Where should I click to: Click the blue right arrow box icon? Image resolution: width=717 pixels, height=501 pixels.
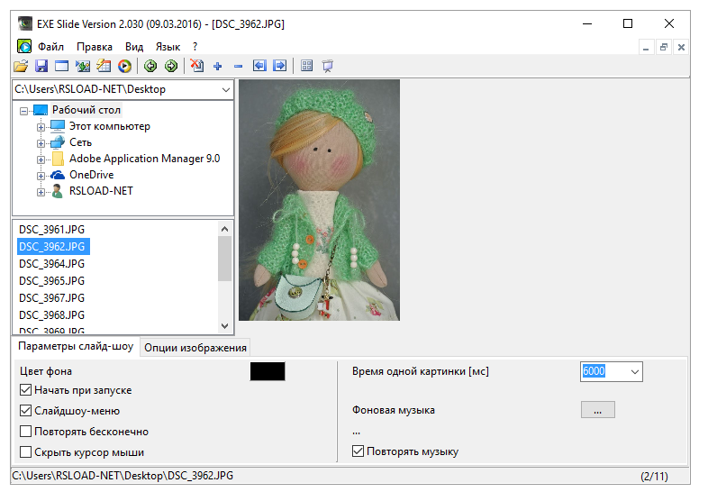pyautogui.click(x=280, y=66)
